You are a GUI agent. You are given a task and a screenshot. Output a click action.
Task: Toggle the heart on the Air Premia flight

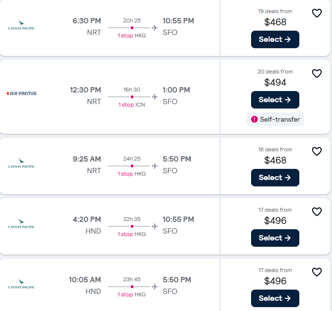317,73
